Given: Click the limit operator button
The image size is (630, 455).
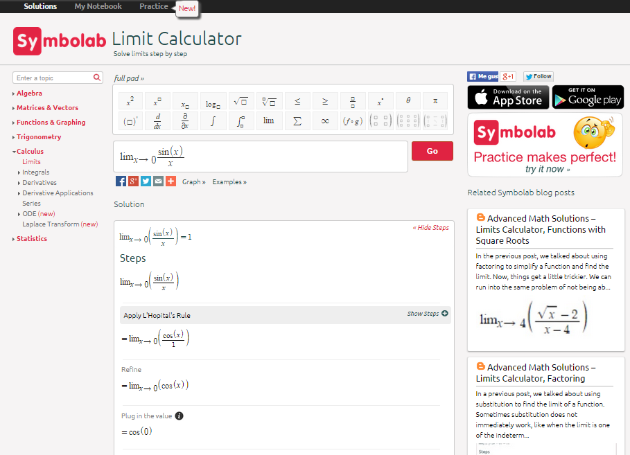Looking at the screenshot, I should [269, 121].
